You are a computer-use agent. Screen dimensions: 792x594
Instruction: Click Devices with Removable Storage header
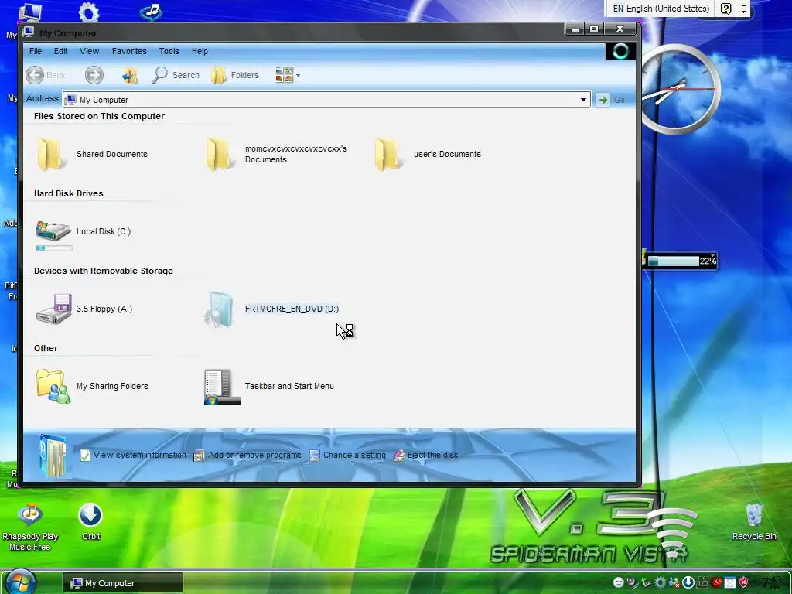point(103,271)
